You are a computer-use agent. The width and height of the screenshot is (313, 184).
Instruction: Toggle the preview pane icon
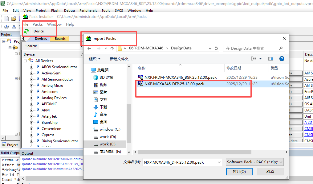click(x=271, y=59)
